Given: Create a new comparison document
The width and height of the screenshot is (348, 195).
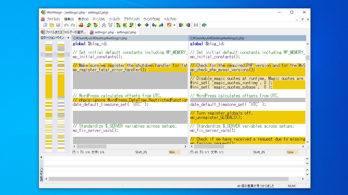Looking at the screenshot, I should click(45, 25).
